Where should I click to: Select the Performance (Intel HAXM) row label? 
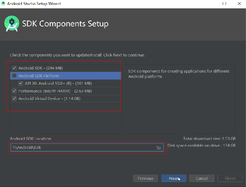click(55, 91)
